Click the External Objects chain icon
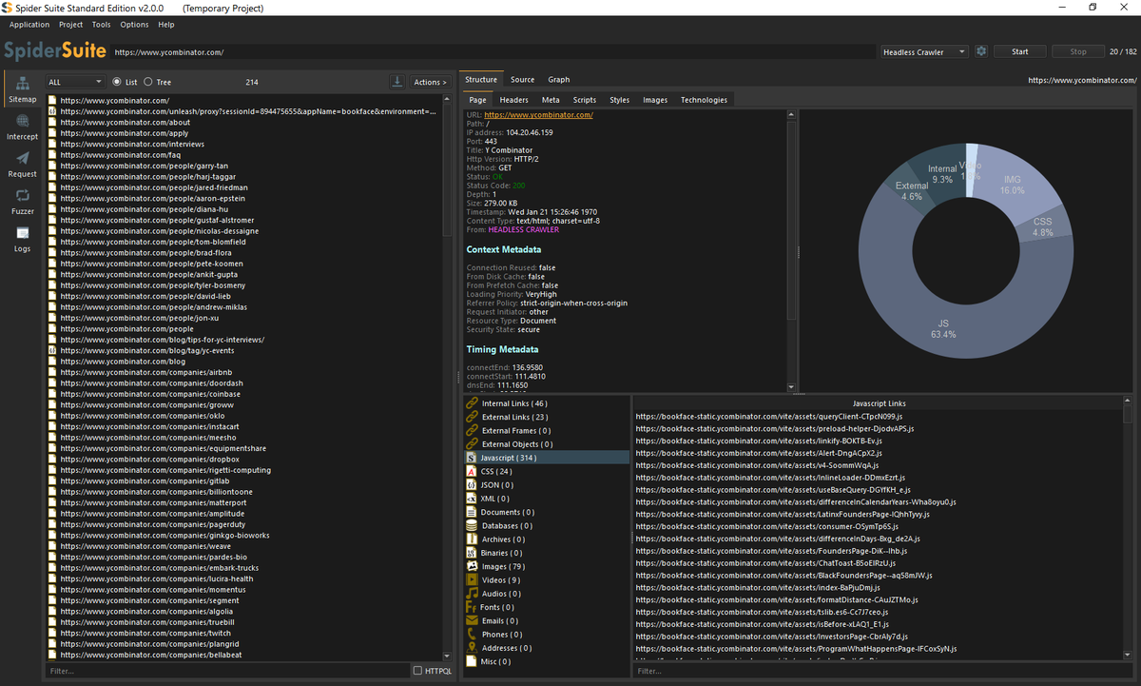Viewport: 1141px width, 686px height. 473,443
